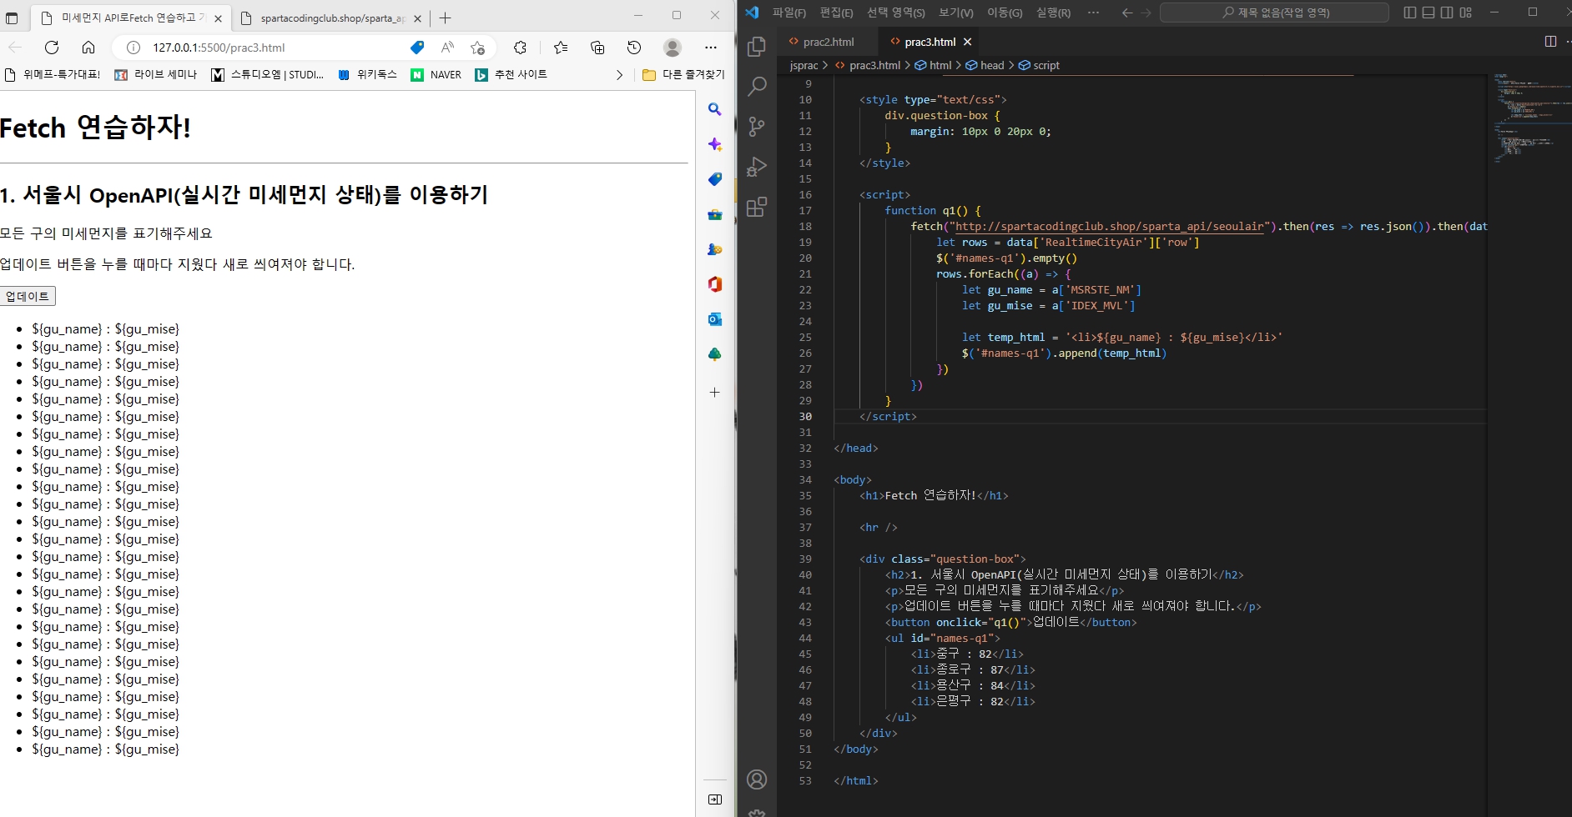Open the 파일(F) menu in VS Code
The image size is (1572, 817).
789,13
